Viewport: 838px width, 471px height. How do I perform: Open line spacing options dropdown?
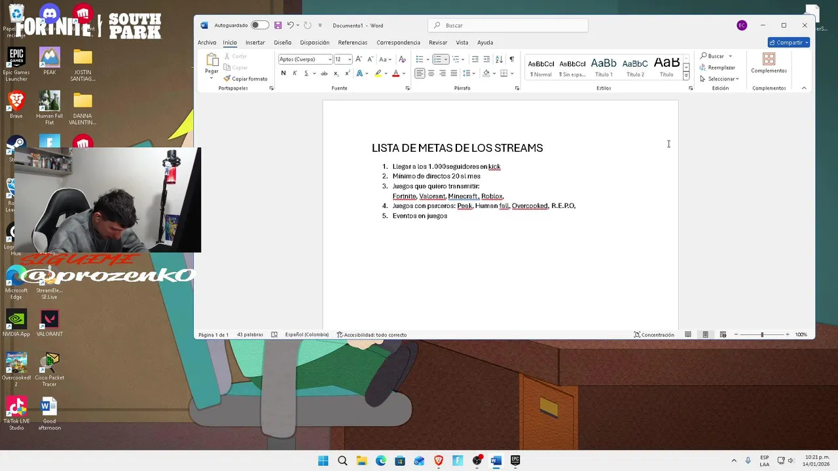(469, 73)
